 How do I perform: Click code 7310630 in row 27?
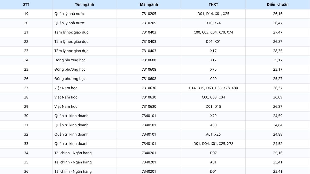149,88
